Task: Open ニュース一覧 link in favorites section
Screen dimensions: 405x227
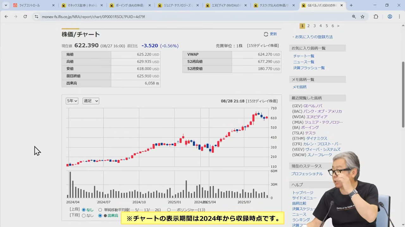Action: 304,62
